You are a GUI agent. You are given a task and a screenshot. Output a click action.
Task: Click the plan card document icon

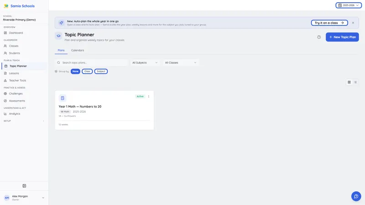[x=63, y=98]
